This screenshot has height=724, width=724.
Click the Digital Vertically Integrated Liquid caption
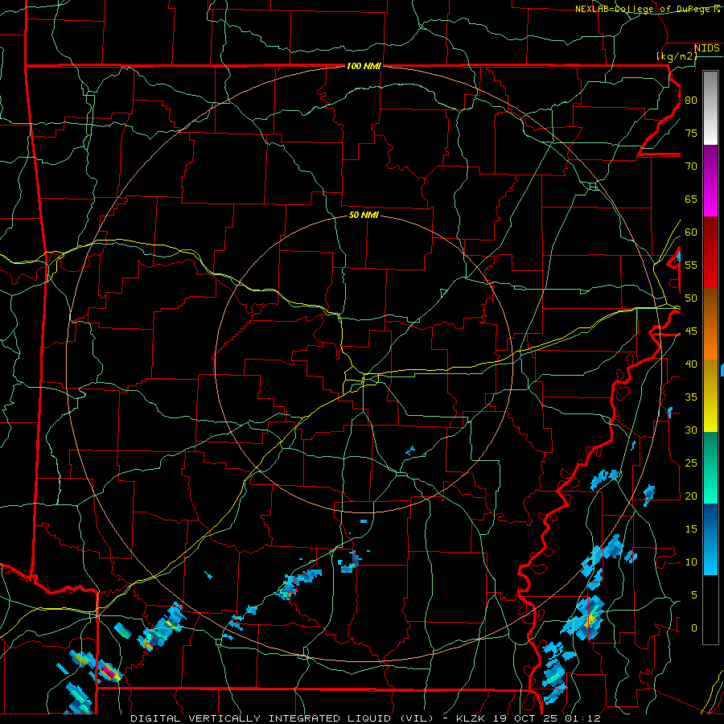click(365, 718)
